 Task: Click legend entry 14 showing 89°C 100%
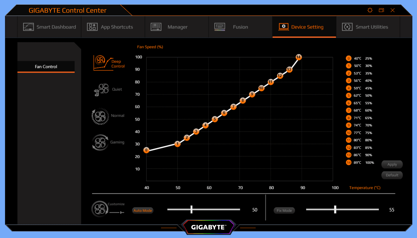tap(360, 163)
